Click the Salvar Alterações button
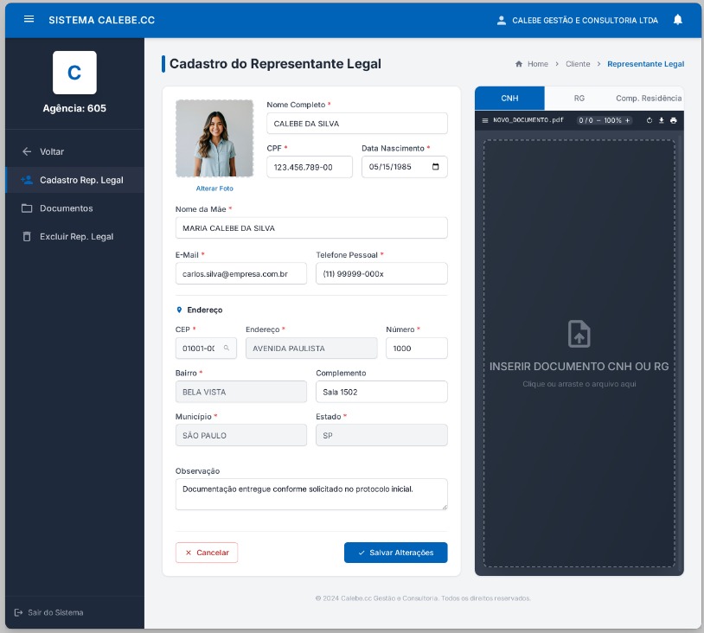 395,553
